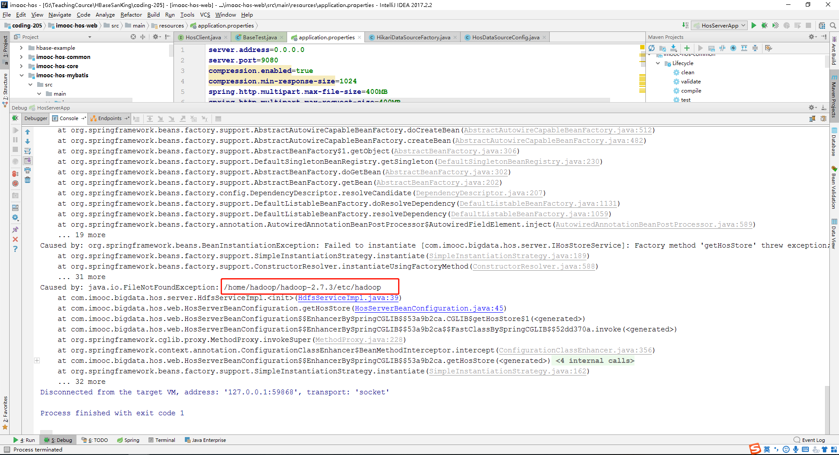This screenshot has height=455, width=839.
Task: Collapse all nodes in Maven Projects
Action: (x=755, y=48)
